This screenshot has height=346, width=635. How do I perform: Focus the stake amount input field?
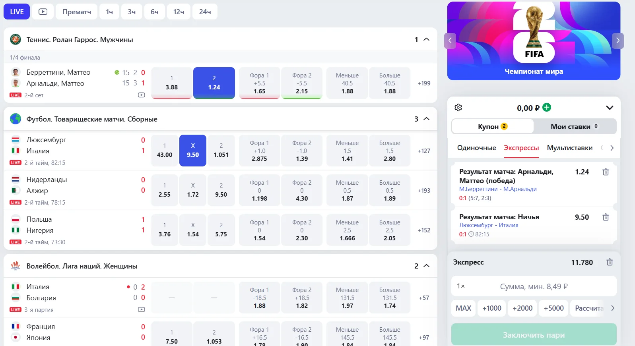pyautogui.click(x=534, y=286)
